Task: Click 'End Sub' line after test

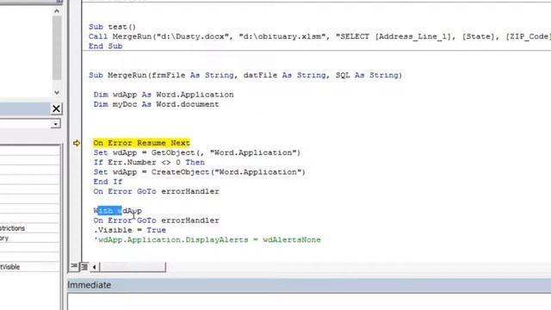Action: pos(105,46)
